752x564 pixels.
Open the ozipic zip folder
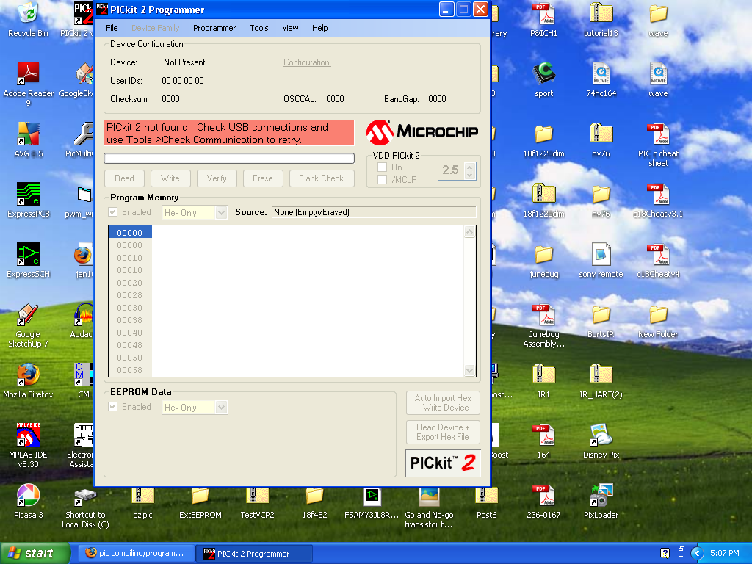coord(142,502)
